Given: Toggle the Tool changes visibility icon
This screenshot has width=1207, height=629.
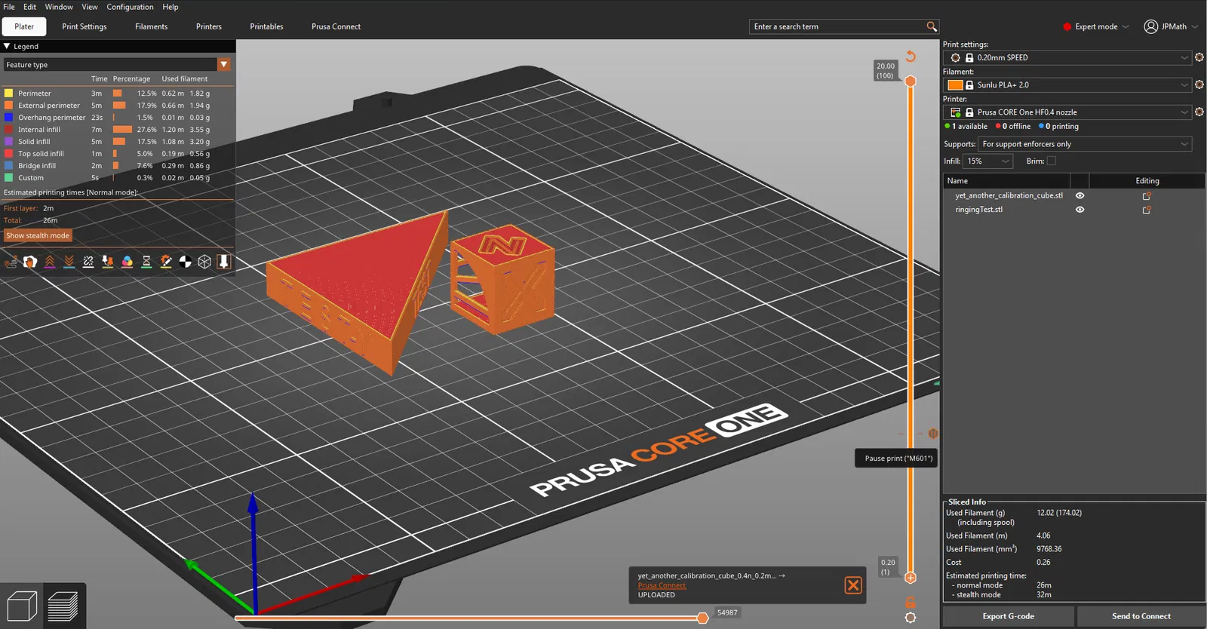Looking at the screenshot, I should [108, 262].
